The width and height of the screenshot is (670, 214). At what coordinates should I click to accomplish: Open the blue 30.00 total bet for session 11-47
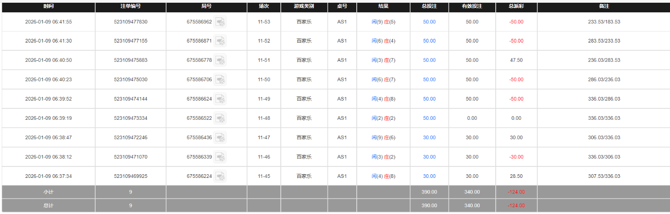pos(429,138)
